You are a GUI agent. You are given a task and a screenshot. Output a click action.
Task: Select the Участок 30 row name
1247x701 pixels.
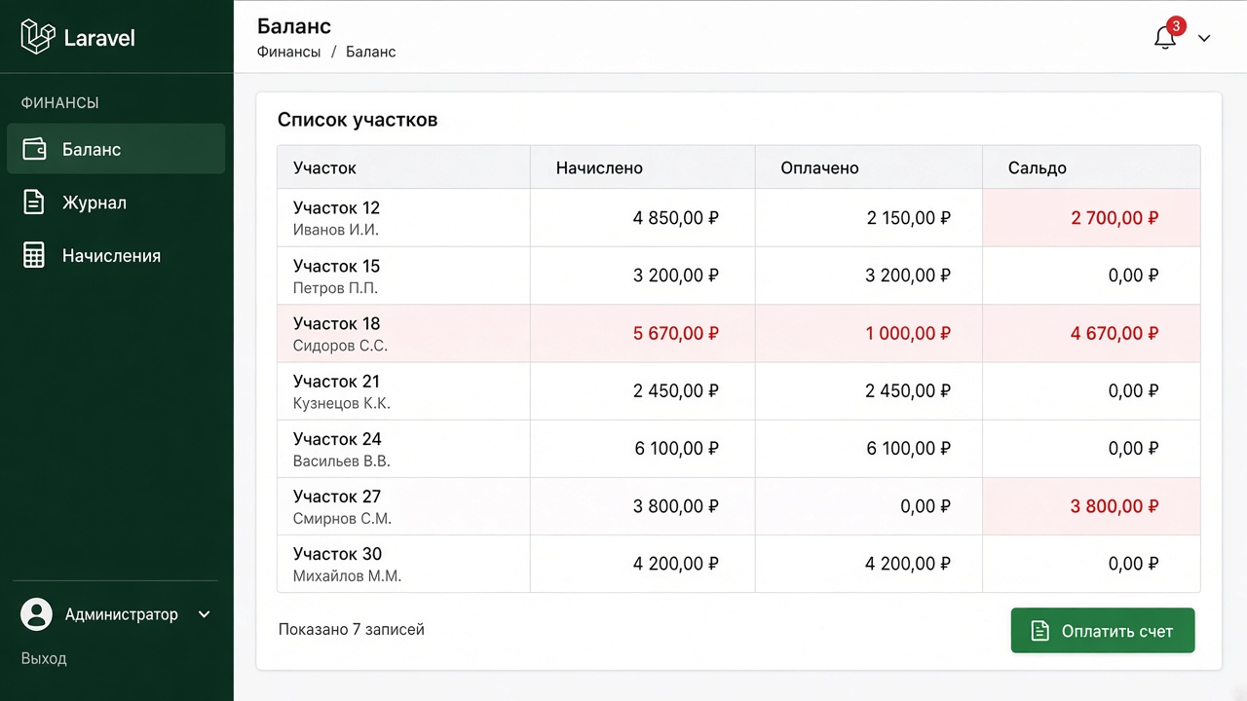pyautogui.click(x=337, y=553)
